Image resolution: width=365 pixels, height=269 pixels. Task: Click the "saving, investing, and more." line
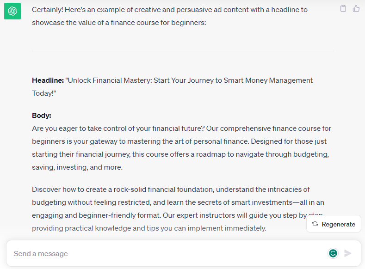pyautogui.click(x=77, y=167)
